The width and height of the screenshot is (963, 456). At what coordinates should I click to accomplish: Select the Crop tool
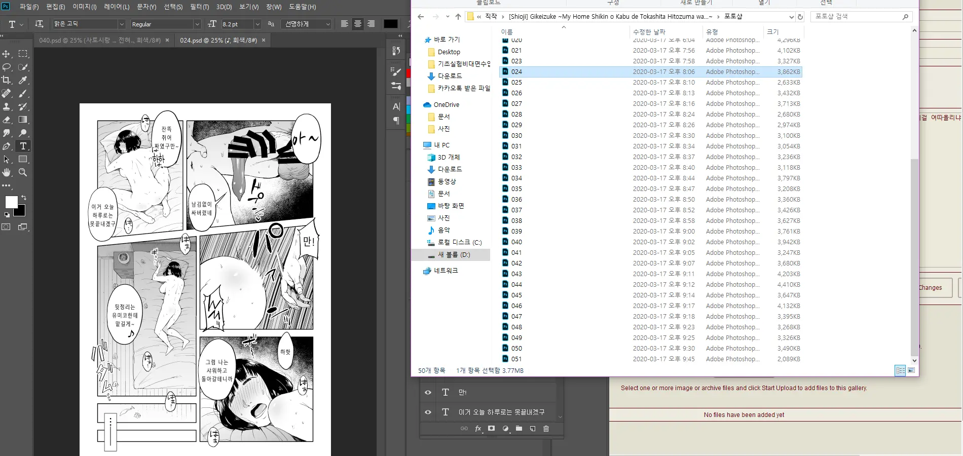(7, 80)
